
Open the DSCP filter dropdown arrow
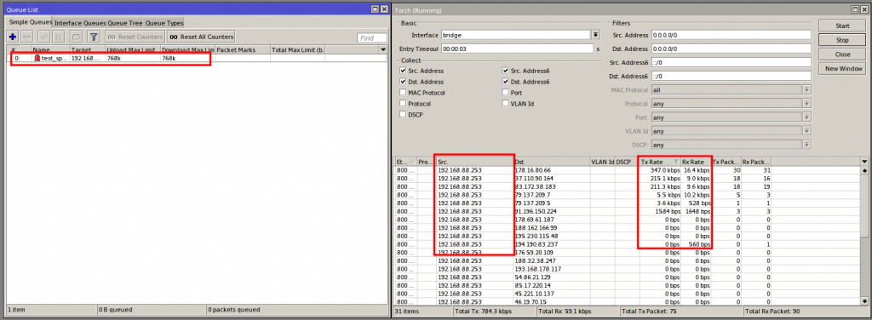807,145
